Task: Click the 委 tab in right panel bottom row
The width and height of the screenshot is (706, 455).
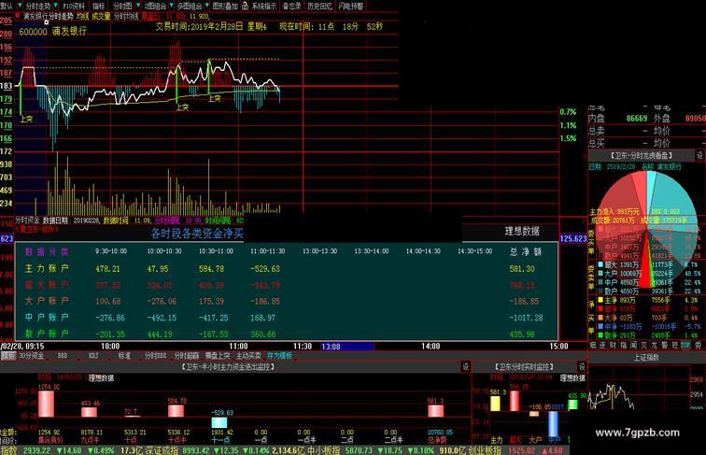Action: click(x=698, y=345)
